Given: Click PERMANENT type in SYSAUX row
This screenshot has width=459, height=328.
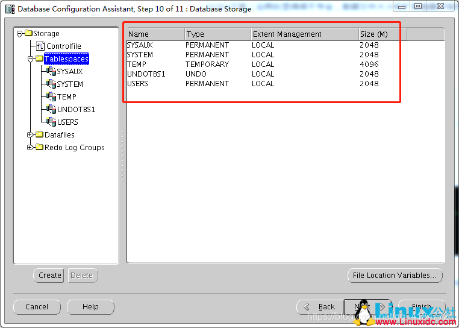Looking at the screenshot, I should pyautogui.click(x=207, y=45).
